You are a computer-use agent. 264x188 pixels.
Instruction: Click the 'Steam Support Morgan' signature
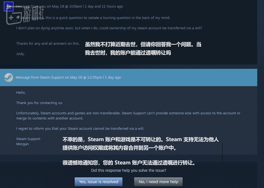28,142
